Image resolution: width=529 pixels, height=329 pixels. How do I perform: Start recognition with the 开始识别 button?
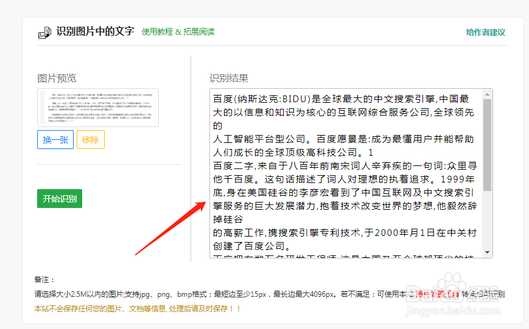[x=60, y=198]
